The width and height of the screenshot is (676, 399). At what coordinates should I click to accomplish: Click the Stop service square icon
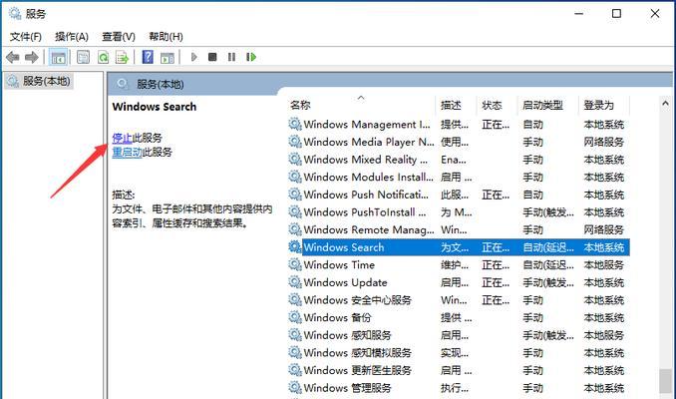point(212,57)
